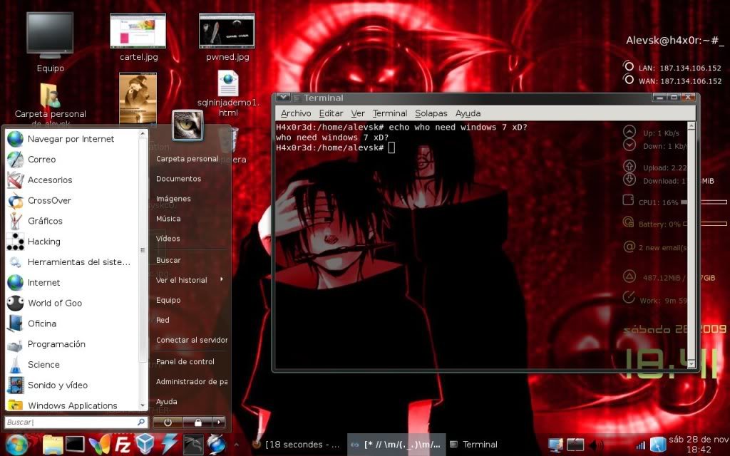Expand the shutdown options arrow button
The width and height of the screenshot is (730, 456).
[219, 422]
